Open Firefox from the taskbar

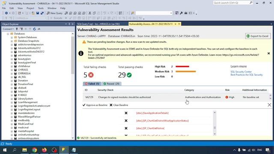click(x=45, y=150)
